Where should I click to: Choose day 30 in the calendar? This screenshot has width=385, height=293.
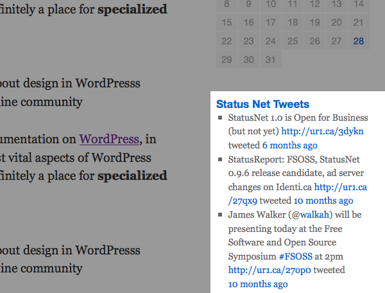click(x=248, y=60)
